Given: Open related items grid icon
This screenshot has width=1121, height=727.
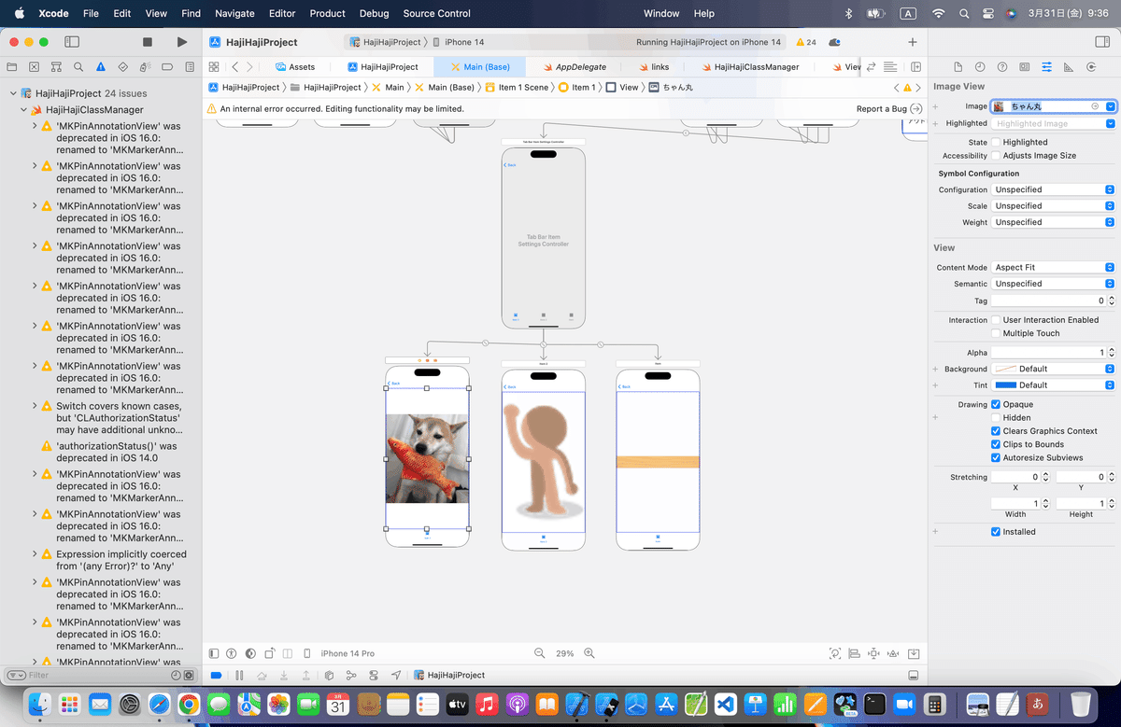Looking at the screenshot, I should click(x=214, y=67).
